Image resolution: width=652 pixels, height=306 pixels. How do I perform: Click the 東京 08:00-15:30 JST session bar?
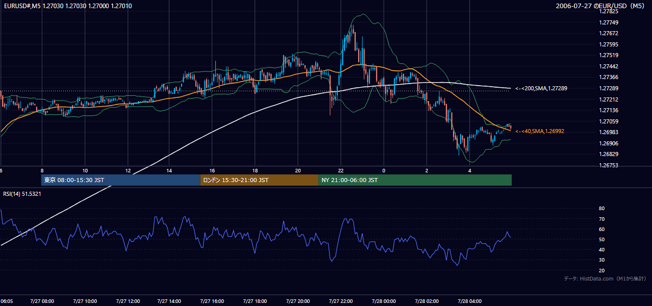pos(121,180)
